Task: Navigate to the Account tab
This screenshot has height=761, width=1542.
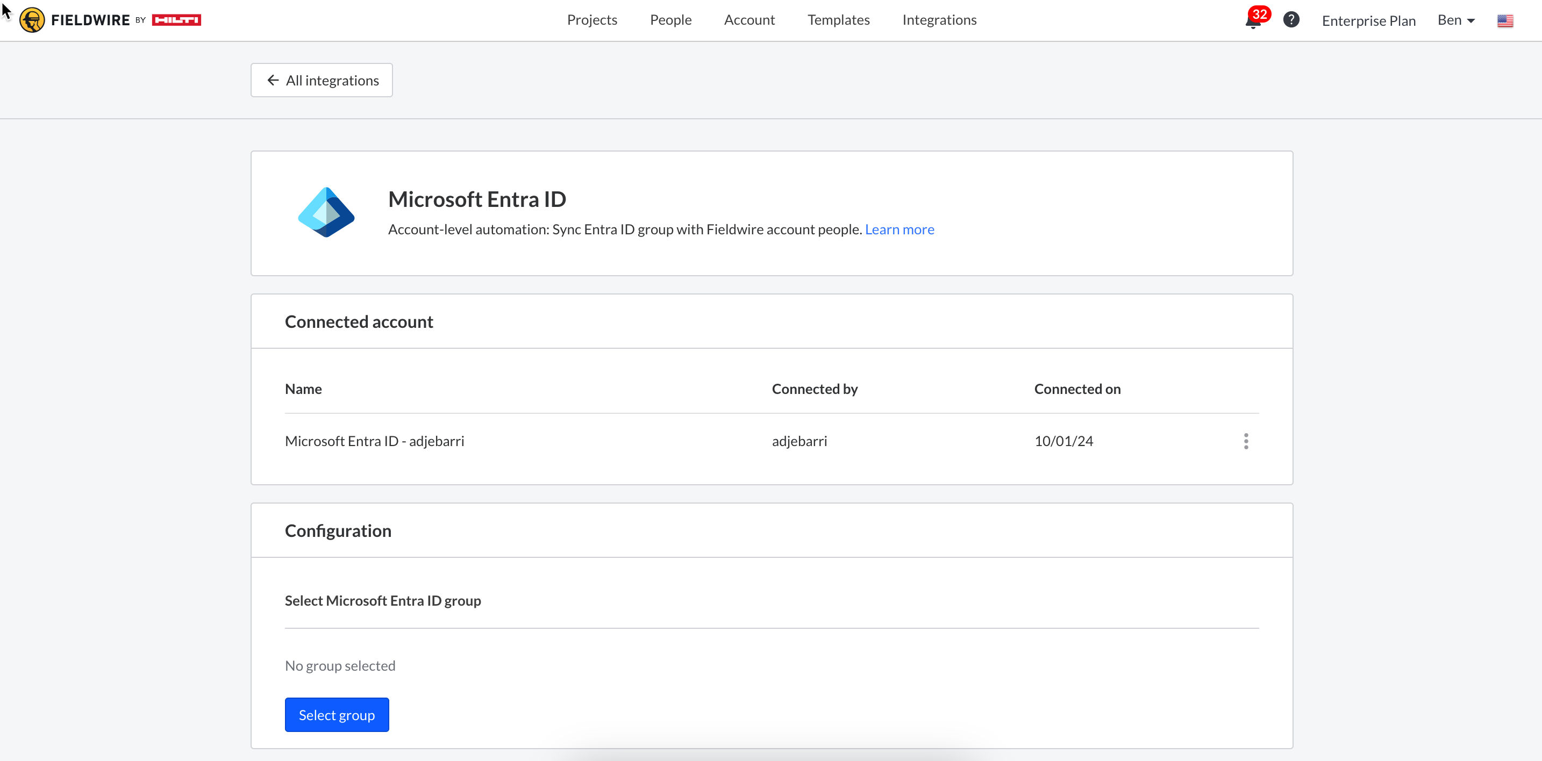Action: [x=749, y=20]
